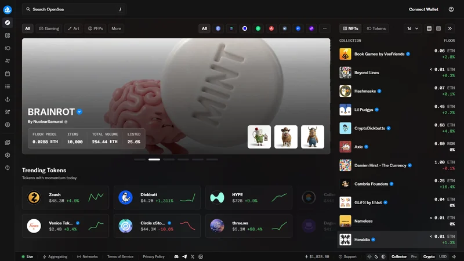Switch to Tokens tab
464x261 pixels.
[x=376, y=28]
